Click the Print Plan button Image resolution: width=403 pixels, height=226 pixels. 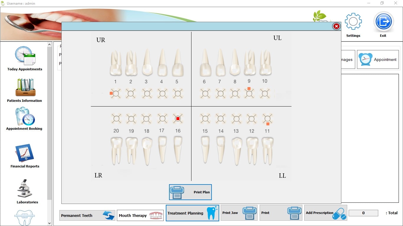[190, 192]
